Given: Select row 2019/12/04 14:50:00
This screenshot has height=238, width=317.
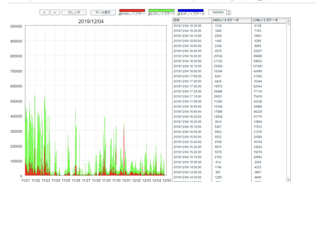Looking at the screenshot, I should pyautogui.click(x=229, y=167).
